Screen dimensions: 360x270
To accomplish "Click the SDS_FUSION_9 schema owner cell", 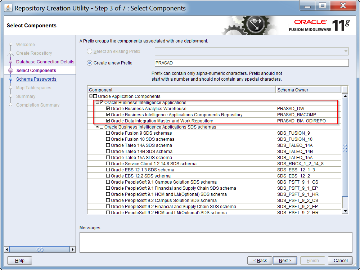I will coord(309,133).
